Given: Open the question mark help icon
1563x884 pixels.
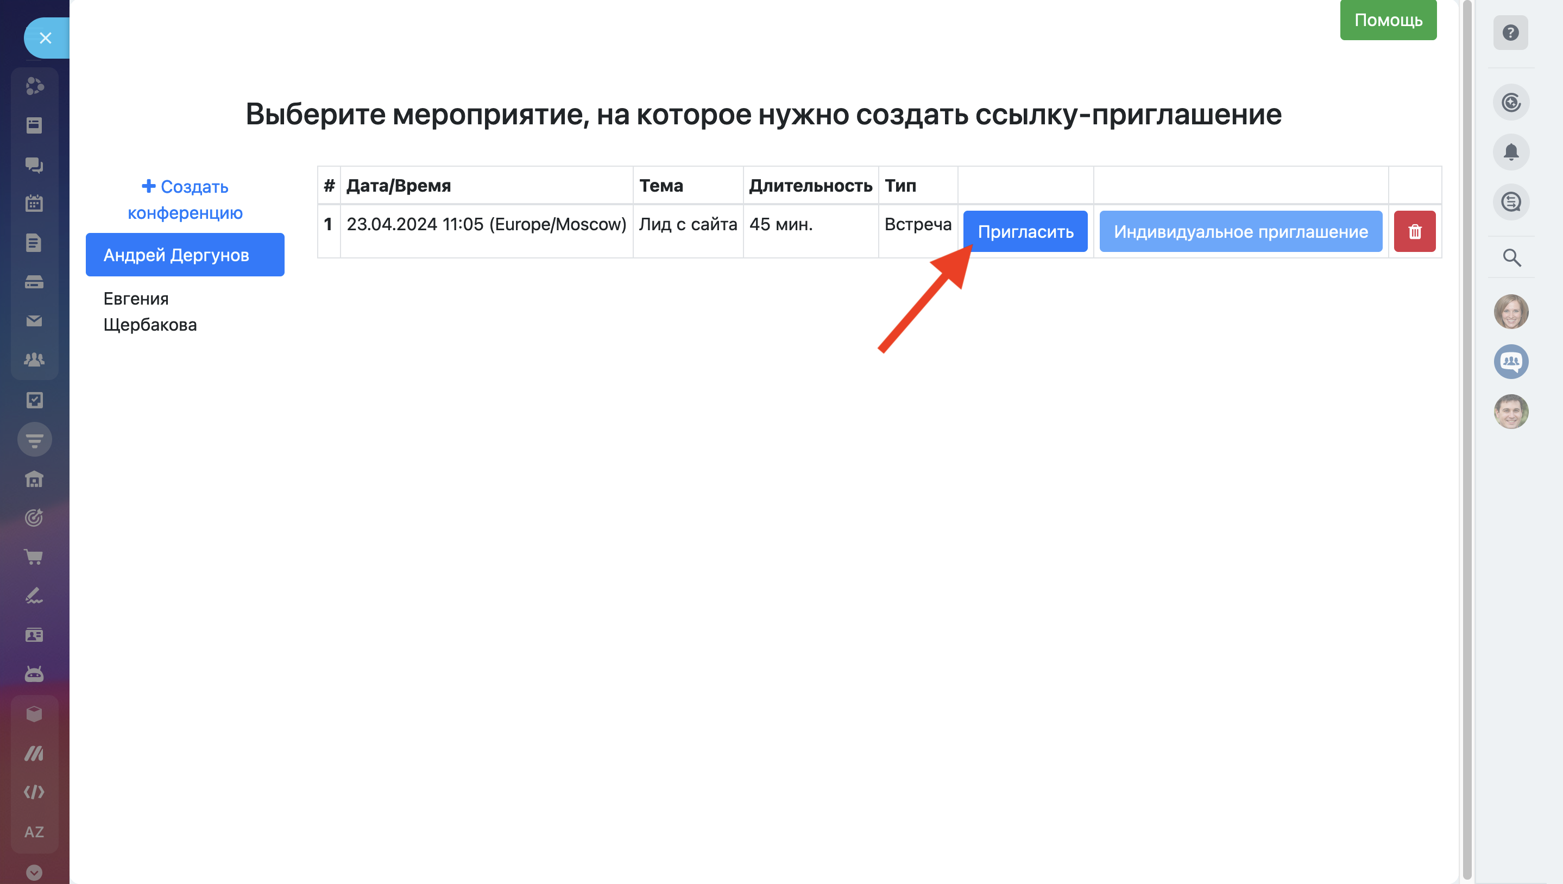Looking at the screenshot, I should [x=1510, y=33].
